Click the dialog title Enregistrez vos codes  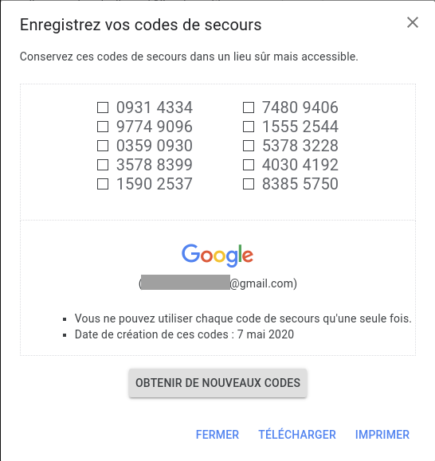tap(140, 25)
